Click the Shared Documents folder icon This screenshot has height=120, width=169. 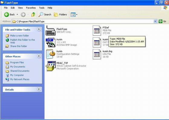click(7, 71)
